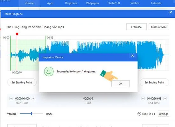Open the fade Settings button
The image size is (175, 127).
[164, 114]
